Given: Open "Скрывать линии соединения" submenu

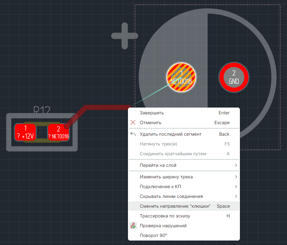Looking at the screenshot, I should click(x=171, y=196).
